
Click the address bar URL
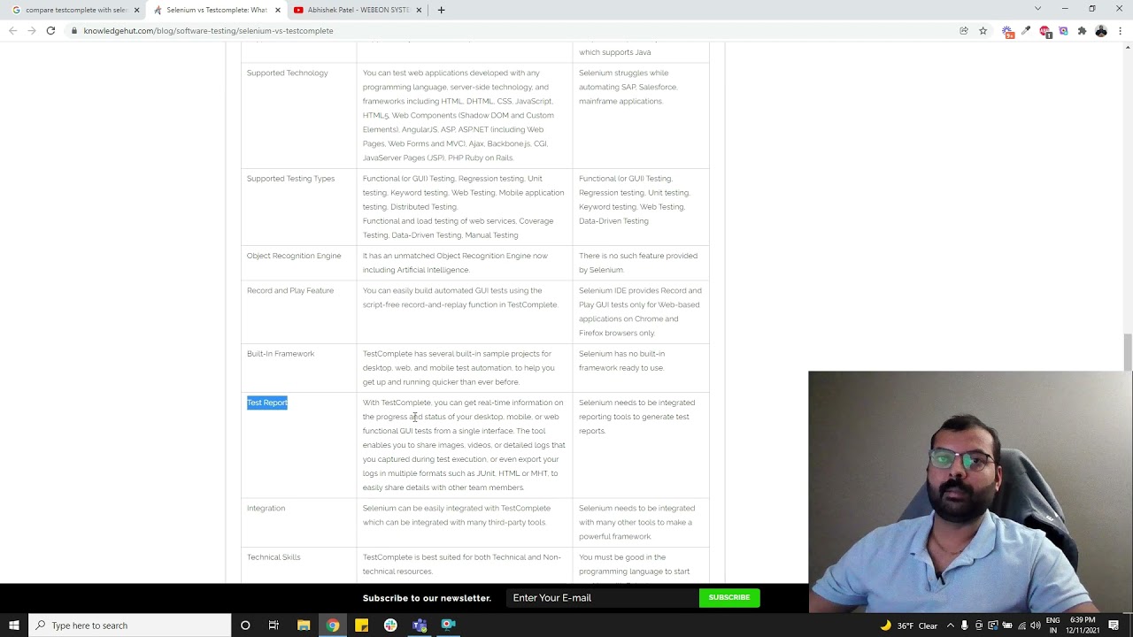[x=208, y=31]
